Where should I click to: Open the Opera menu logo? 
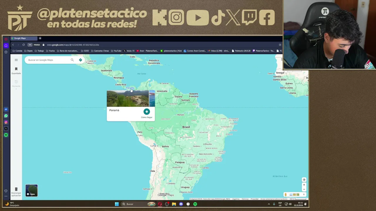[6, 39]
